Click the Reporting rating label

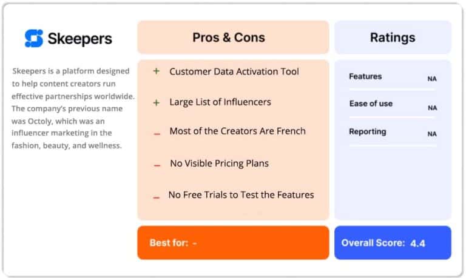368,131
